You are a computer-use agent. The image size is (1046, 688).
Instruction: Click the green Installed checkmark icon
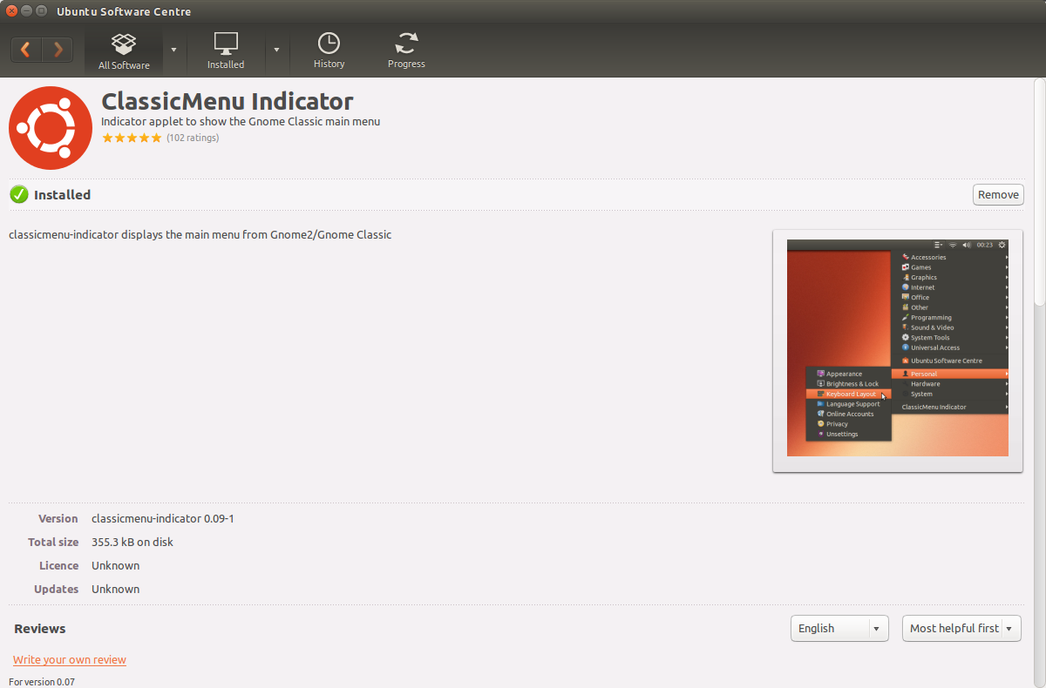pos(19,195)
